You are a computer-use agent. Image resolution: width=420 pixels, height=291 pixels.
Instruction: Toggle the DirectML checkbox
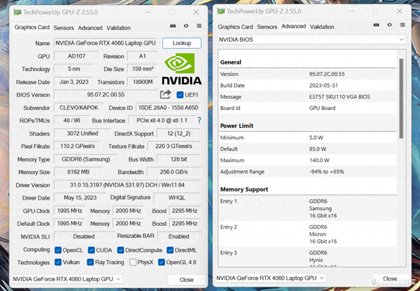pyautogui.click(x=170, y=250)
